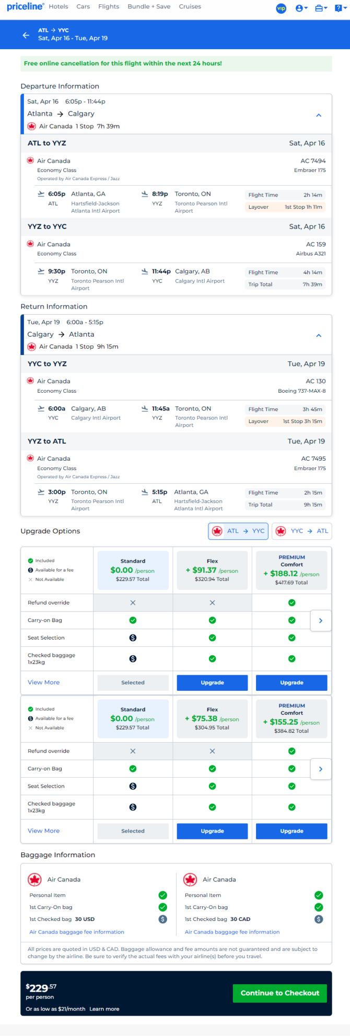Select Standard fare card at $229.57 in first table

133,570
